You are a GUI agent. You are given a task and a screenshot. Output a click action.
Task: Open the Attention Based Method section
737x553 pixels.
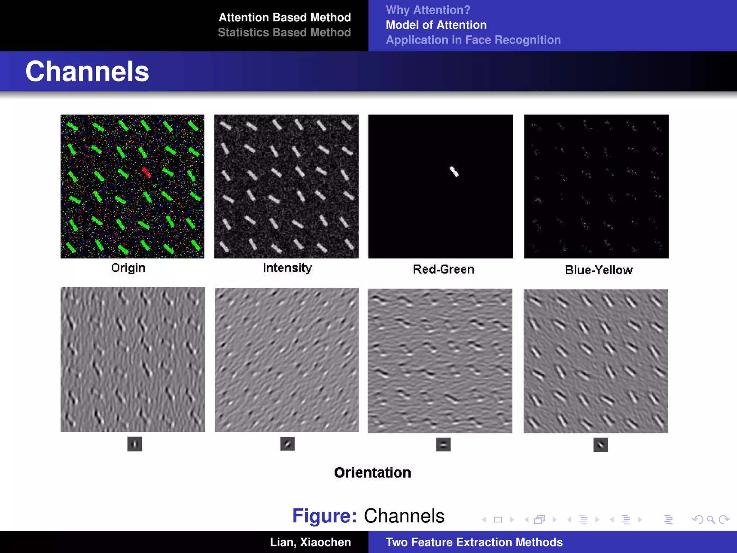click(285, 17)
